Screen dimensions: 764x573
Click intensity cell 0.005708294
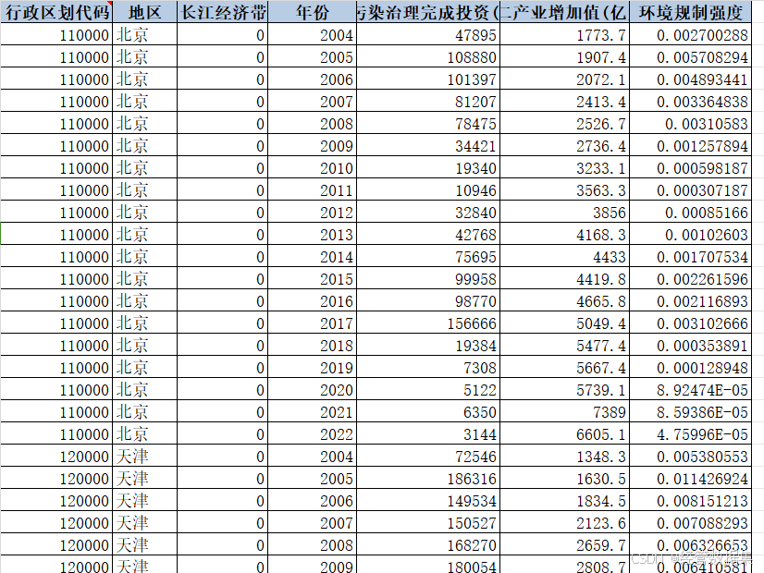(x=690, y=57)
